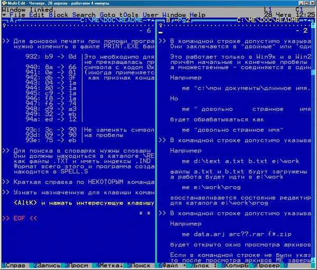
Task: Open the User menu
Action: click(x=152, y=15)
